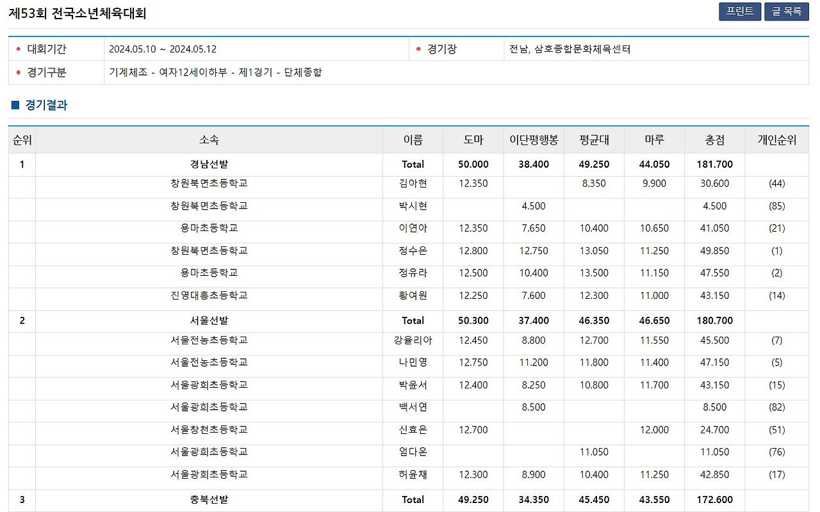Sort the table by 순위 column header

(22, 139)
